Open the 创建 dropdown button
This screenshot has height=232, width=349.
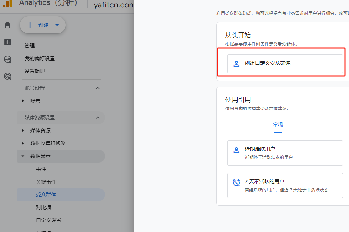[43, 25]
